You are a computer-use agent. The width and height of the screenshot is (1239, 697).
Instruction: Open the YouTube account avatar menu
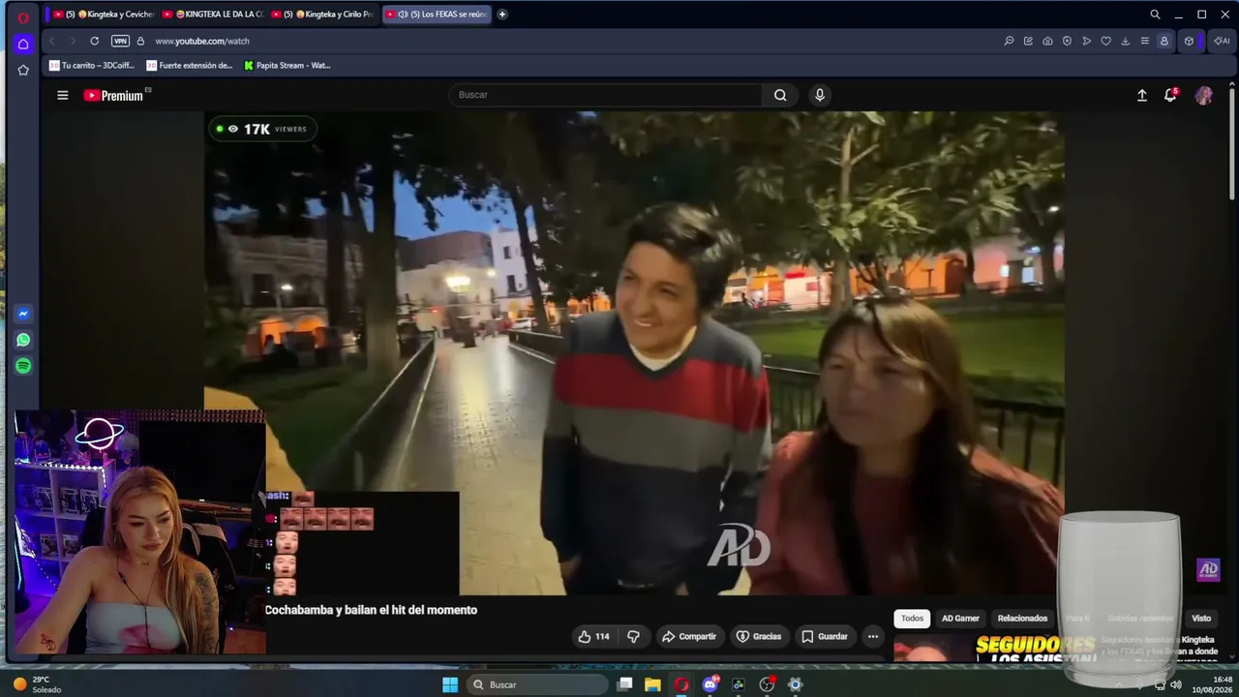1204,95
